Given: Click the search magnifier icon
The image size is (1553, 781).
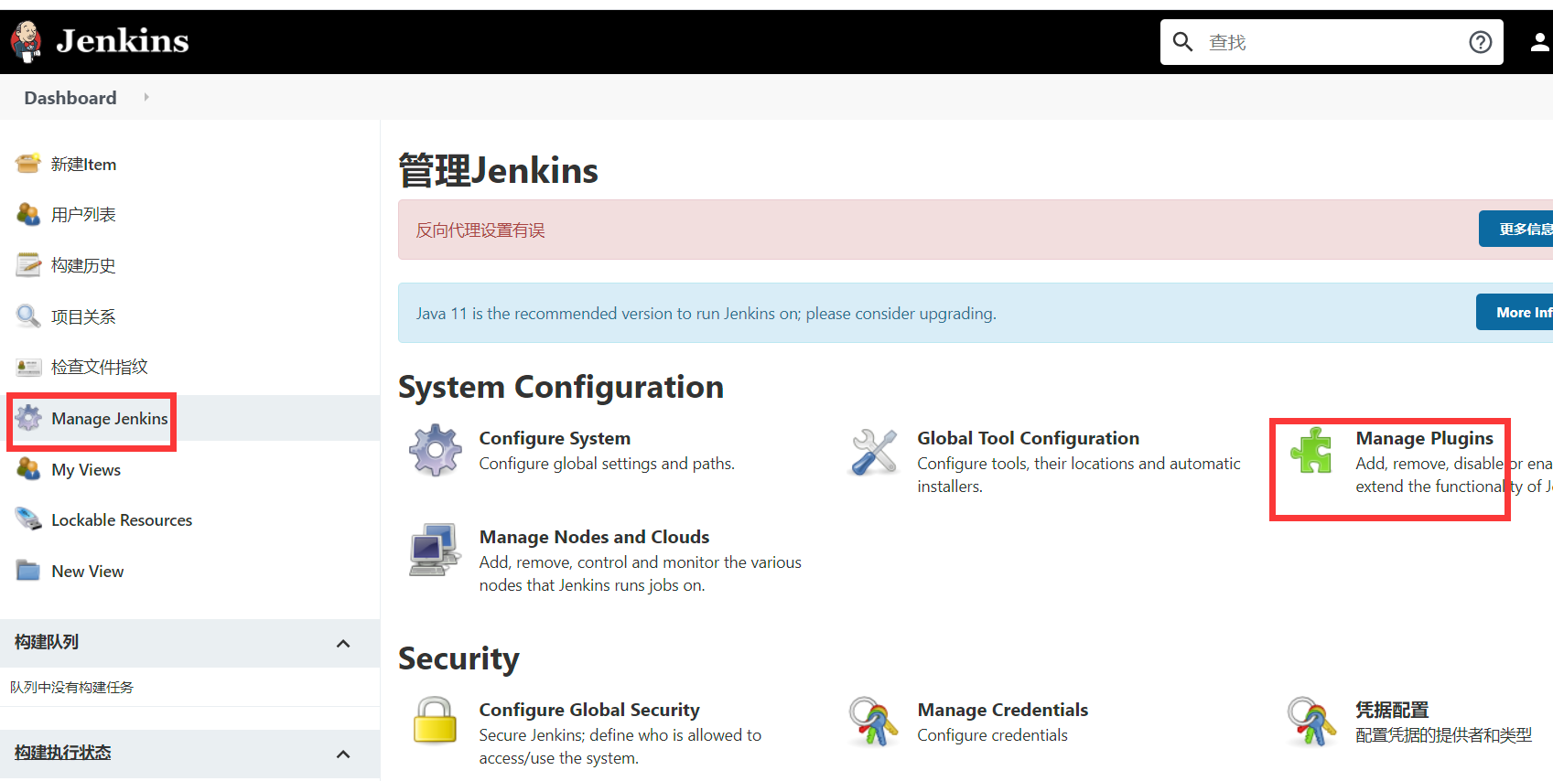Looking at the screenshot, I should tap(1182, 42).
